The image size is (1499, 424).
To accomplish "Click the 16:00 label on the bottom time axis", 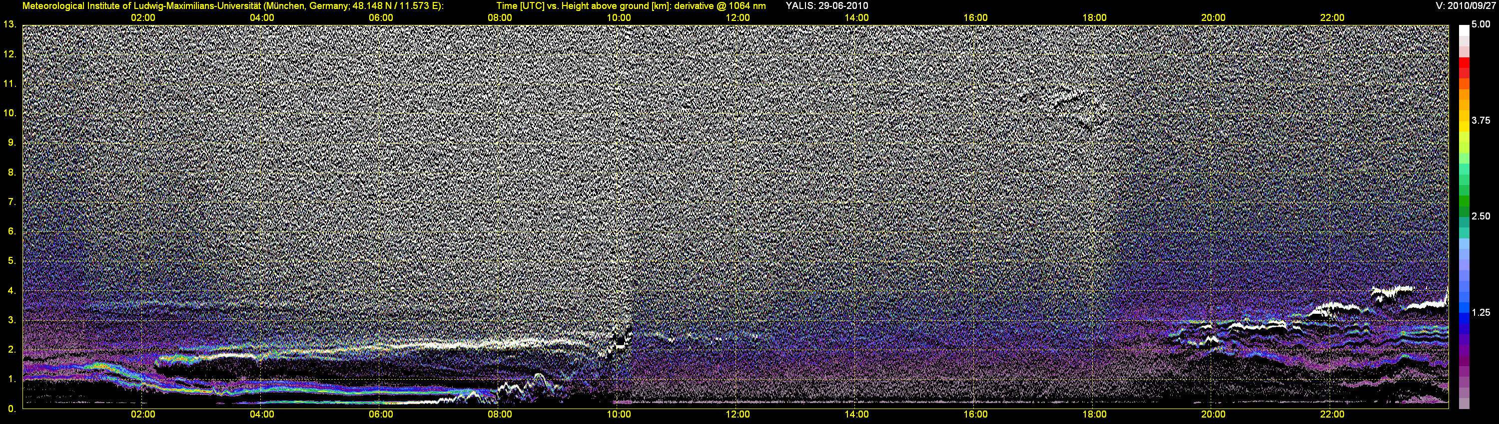I will tap(975, 415).
